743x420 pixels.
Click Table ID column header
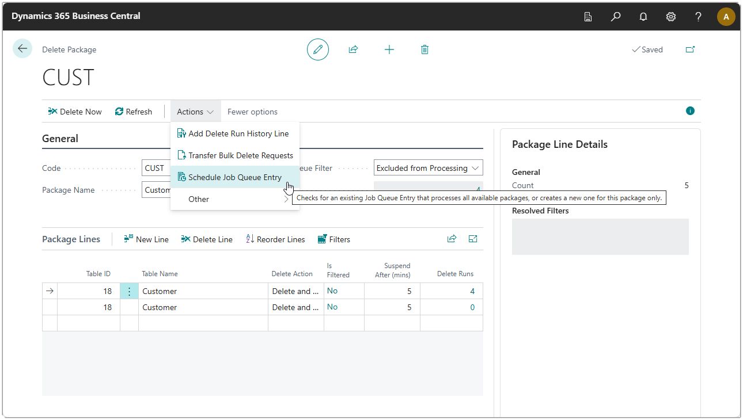click(x=98, y=274)
